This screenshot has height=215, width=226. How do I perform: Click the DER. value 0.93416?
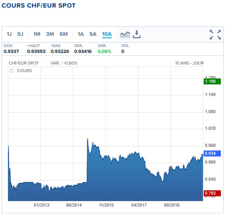point(83,51)
